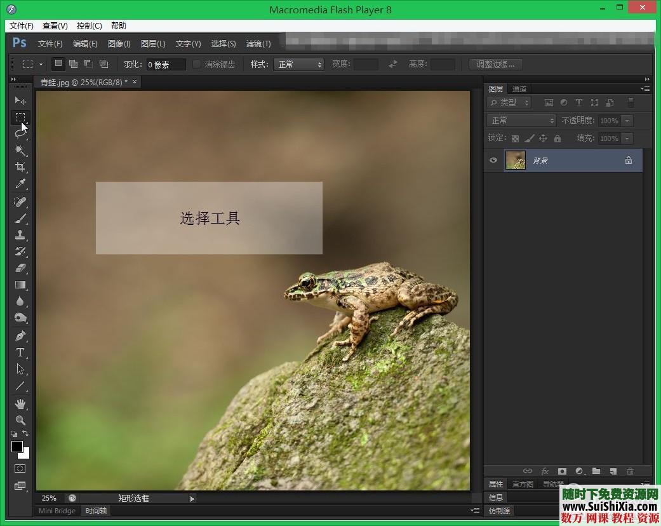Screen dimensions: 661x526
Task: Toggle the lock position icon in 锁定 row
Action: pyautogui.click(x=544, y=138)
